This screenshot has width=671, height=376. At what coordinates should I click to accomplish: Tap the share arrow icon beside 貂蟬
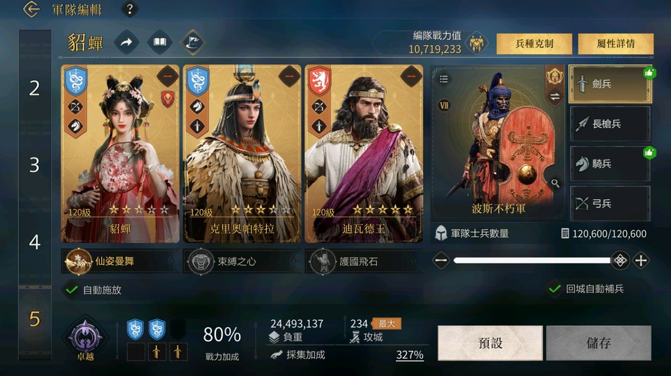126,42
